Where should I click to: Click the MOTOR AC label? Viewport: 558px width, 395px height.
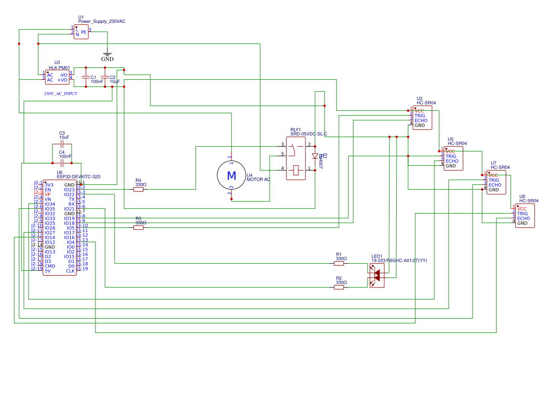click(258, 180)
